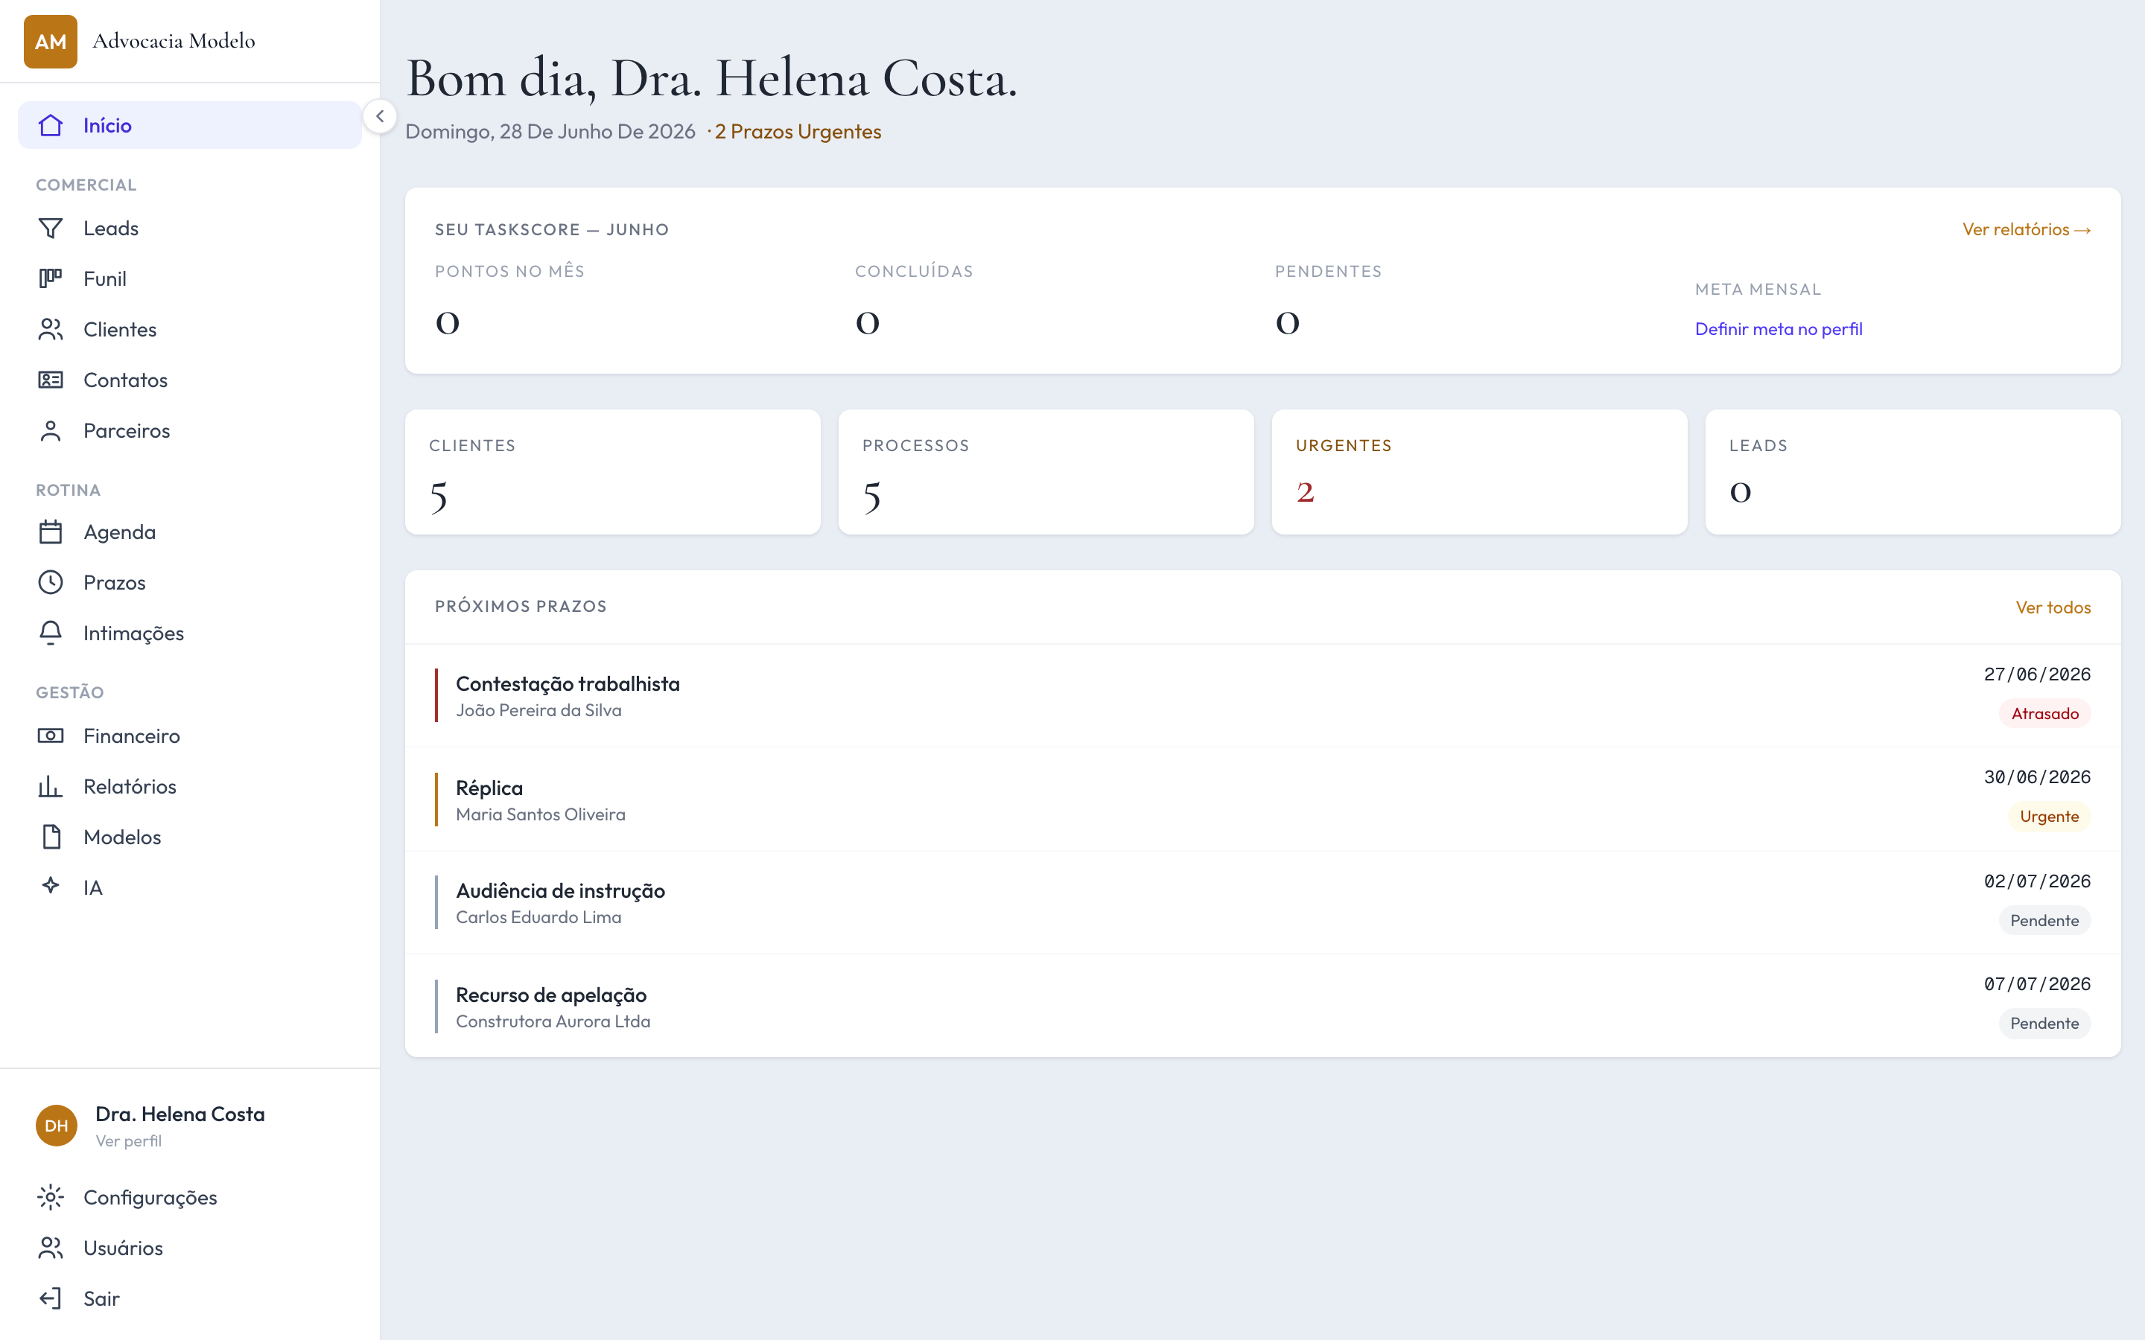Open the Usuários page
Viewport: 2145px width, 1340px height.
[x=190, y=1248]
